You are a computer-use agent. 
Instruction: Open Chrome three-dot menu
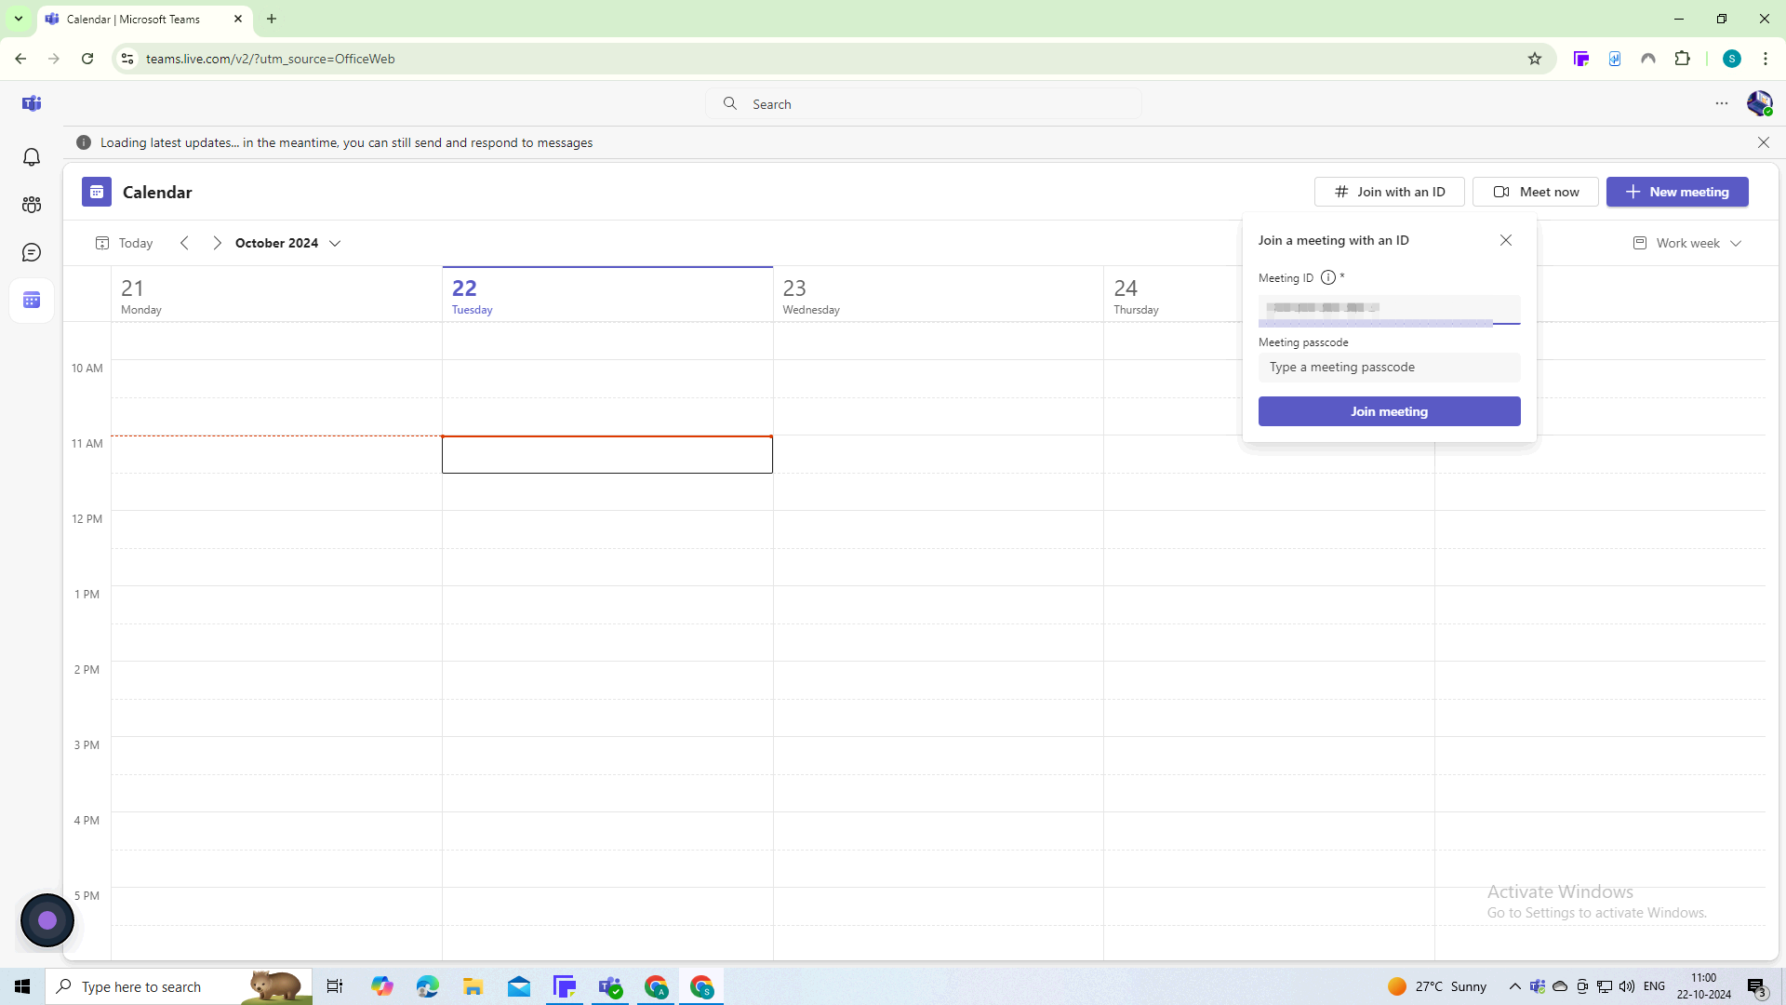[1766, 59]
